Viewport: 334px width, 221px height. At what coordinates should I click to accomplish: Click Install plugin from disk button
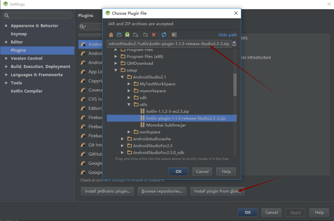[217, 191]
